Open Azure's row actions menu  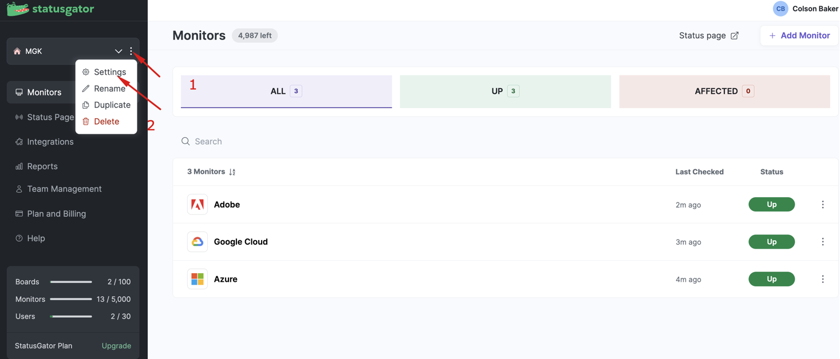click(823, 279)
